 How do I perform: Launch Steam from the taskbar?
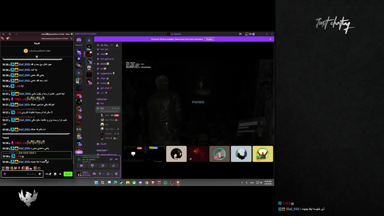(121, 182)
